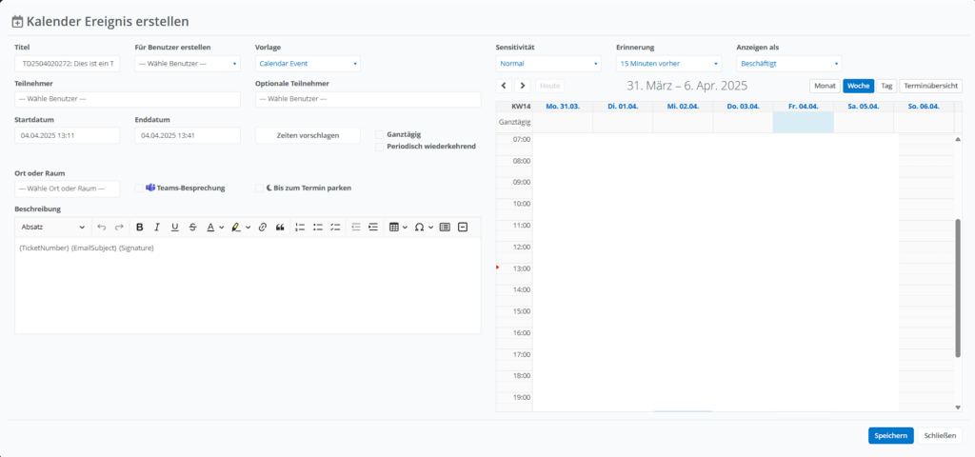This screenshot has height=457, width=975.
Task: Open the Sensitivität dropdown
Action: (x=548, y=64)
